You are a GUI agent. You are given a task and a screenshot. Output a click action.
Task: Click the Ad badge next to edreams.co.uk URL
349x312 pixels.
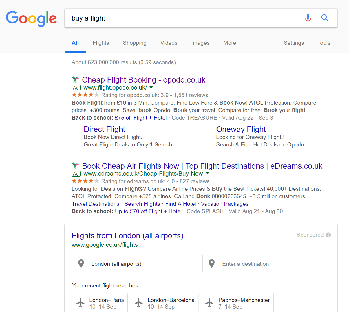76,174
